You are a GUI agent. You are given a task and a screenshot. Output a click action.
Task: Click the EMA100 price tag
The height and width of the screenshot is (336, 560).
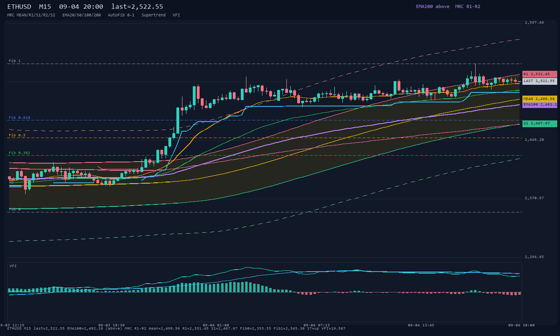[x=540, y=104]
